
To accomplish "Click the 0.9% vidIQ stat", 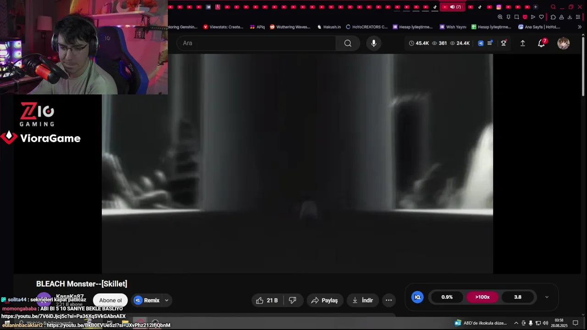I will (x=447, y=297).
